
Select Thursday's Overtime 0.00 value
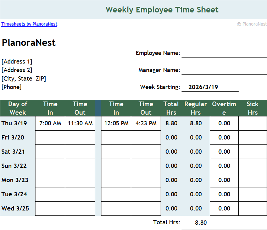click(224, 123)
